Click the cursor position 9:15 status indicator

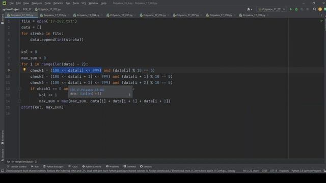point(251,171)
